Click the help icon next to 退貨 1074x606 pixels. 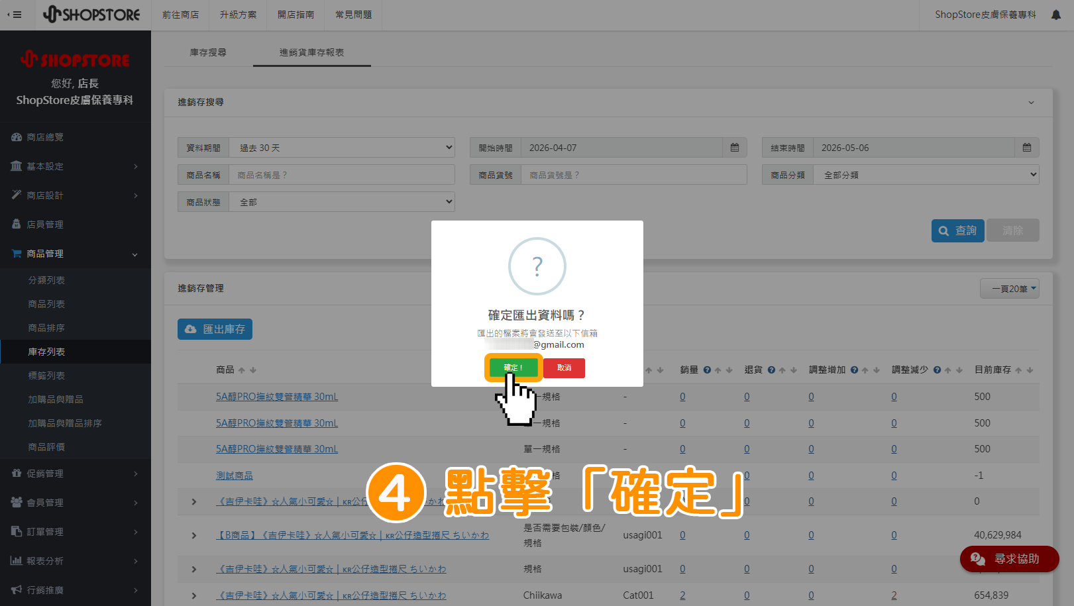pyautogui.click(x=771, y=370)
